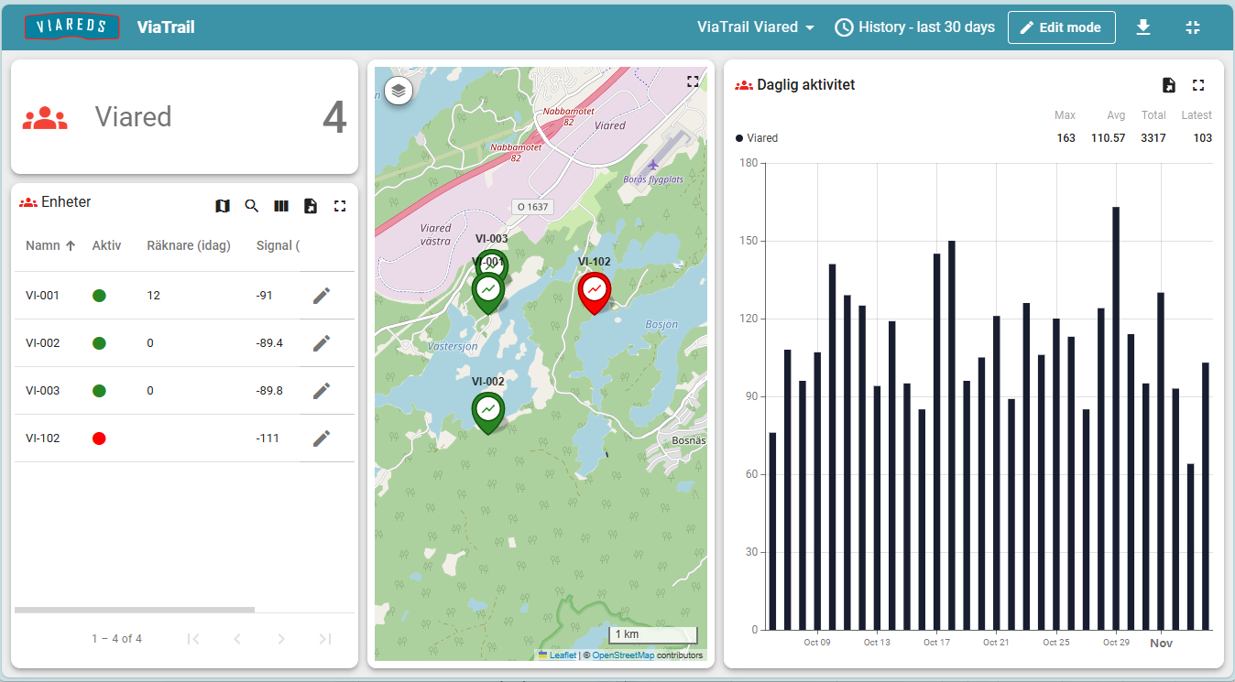Select the red VI-102 map marker
The image size is (1235, 682).
click(x=595, y=290)
